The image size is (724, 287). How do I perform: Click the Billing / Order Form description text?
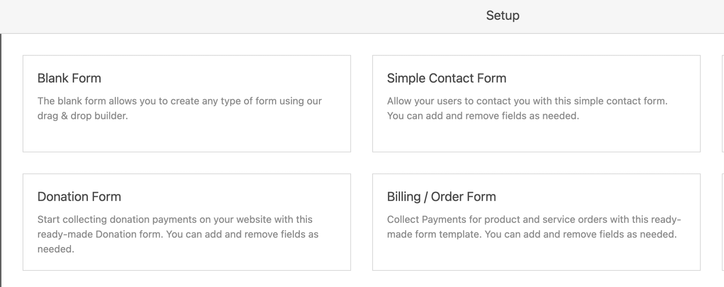coord(531,226)
